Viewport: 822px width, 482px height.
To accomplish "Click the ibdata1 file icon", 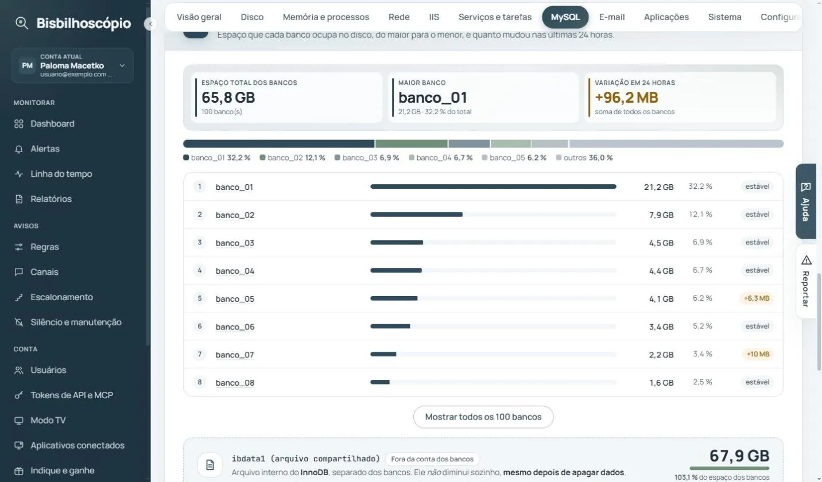I will pos(210,465).
